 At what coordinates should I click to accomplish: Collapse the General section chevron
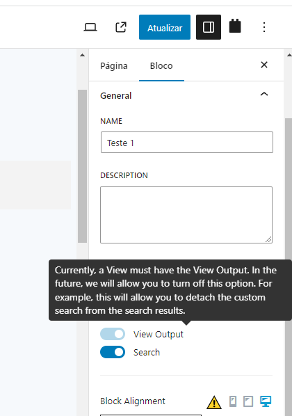pos(264,94)
